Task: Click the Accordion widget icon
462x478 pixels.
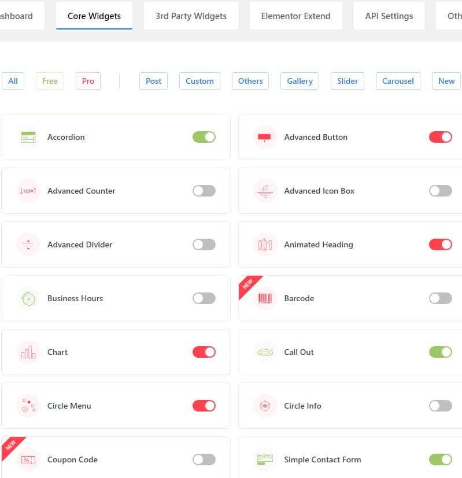Action: pos(28,137)
